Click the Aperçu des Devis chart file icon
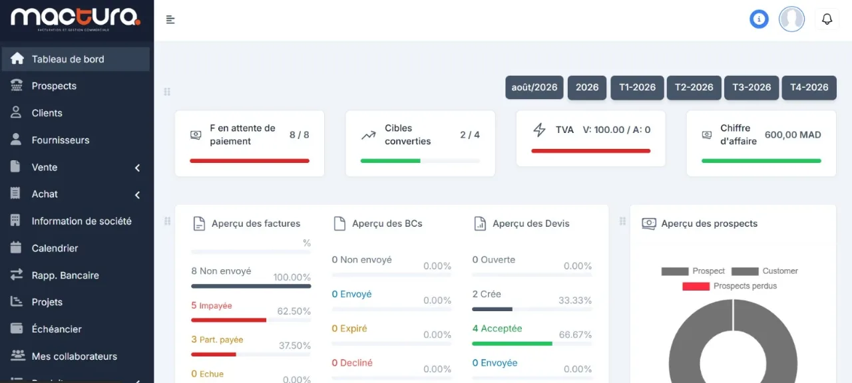The width and height of the screenshot is (852, 383). pyautogui.click(x=480, y=223)
